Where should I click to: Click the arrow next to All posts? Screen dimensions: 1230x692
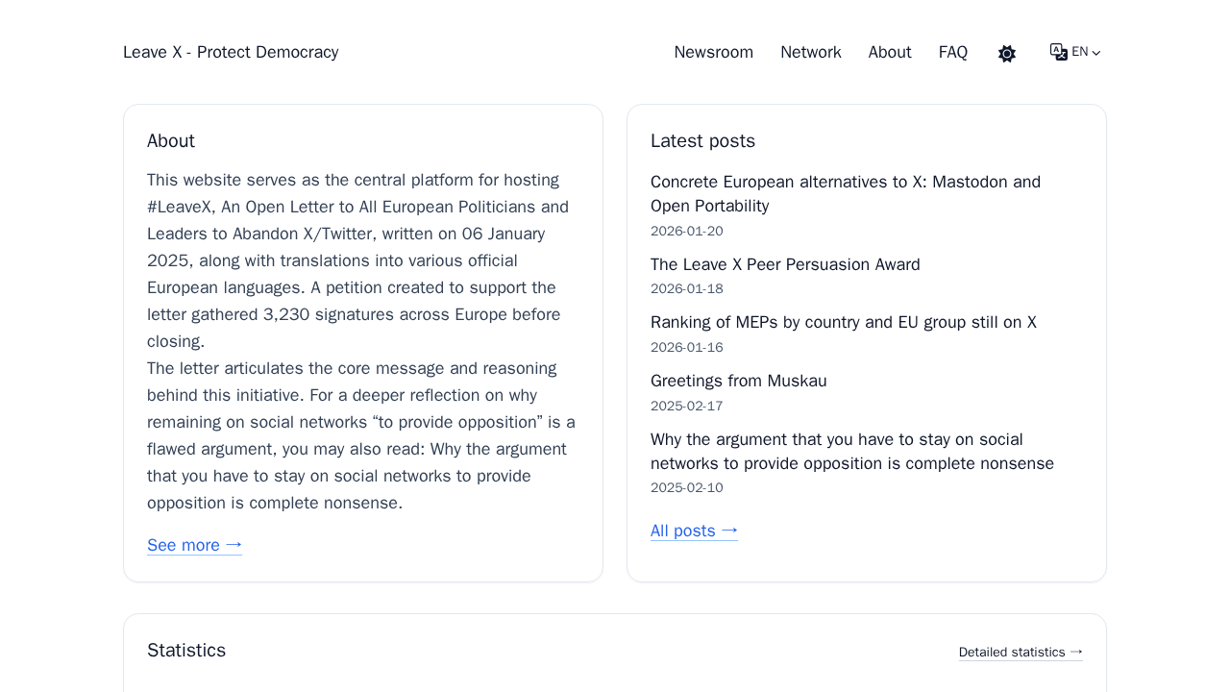[729, 531]
